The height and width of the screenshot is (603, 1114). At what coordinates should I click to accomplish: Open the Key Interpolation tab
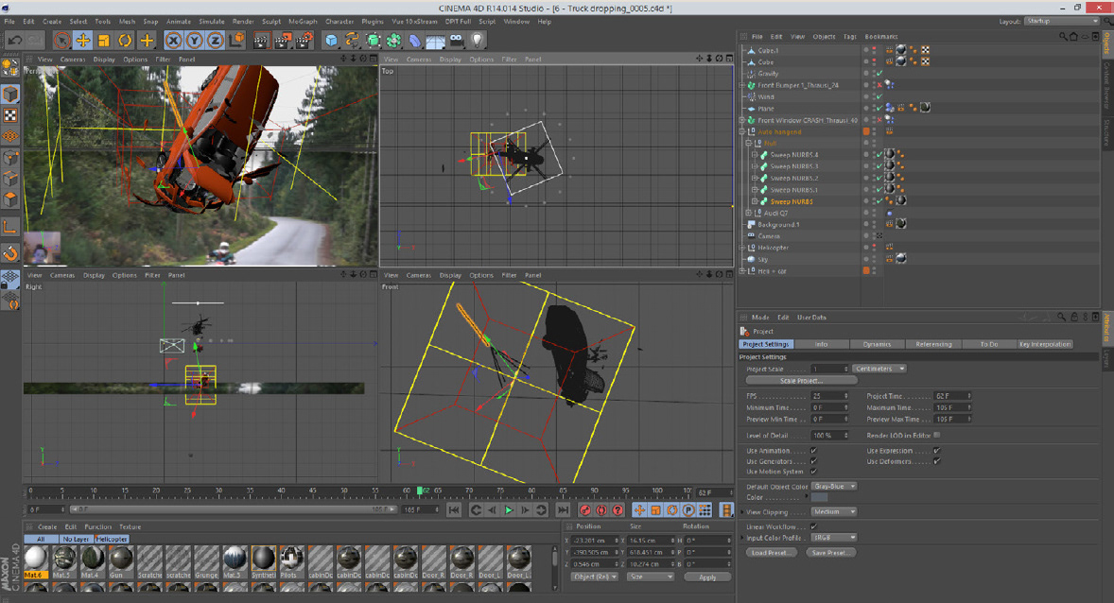[x=1044, y=344]
